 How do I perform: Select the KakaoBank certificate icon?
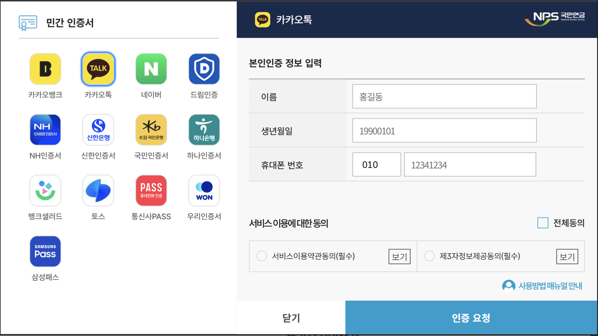45,69
